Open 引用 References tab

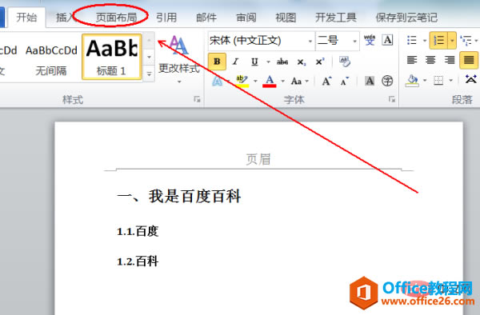click(166, 18)
